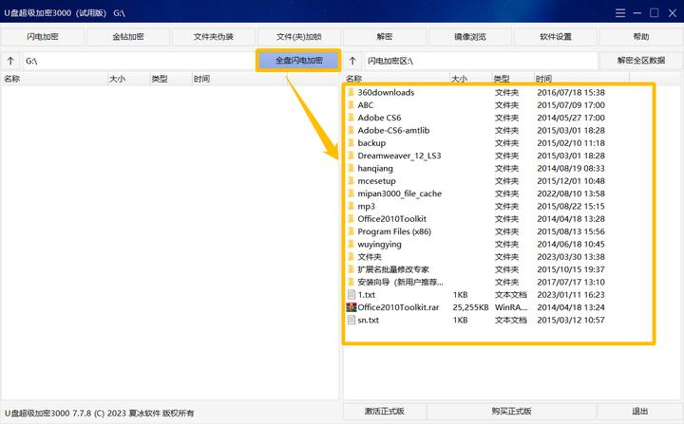Click the file name Office2010Toolkit.rar
The width and height of the screenshot is (684, 424).
pyautogui.click(x=398, y=307)
